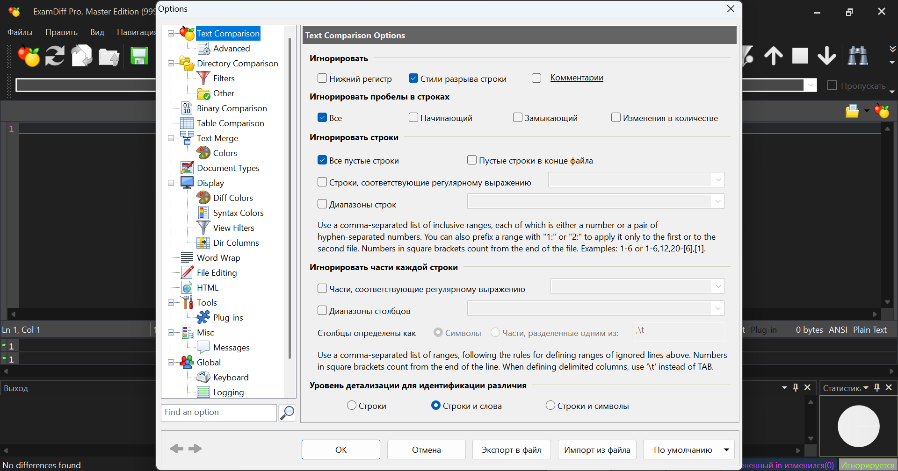The width and height of the screenshot is (898, 471).
Task: Click the Find an option search field
Action: tap(218, 412)
